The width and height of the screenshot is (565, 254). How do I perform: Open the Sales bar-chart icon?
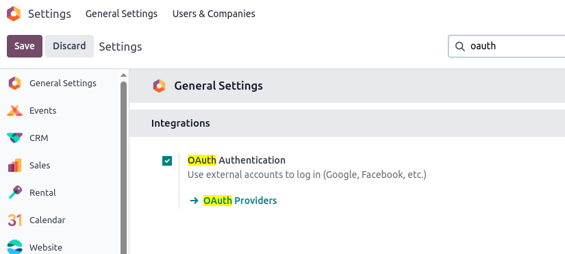(15, 166)
